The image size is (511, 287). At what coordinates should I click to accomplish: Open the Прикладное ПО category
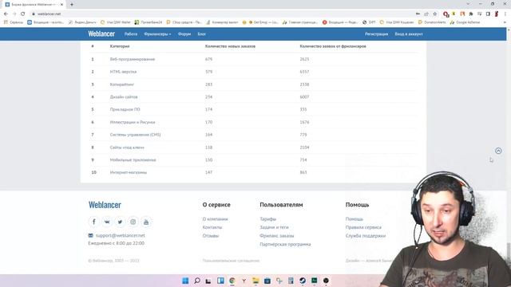coord(125,109)
